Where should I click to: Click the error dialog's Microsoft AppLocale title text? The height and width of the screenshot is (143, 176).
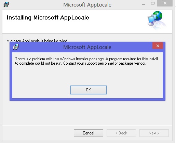(x=87, y=47)
